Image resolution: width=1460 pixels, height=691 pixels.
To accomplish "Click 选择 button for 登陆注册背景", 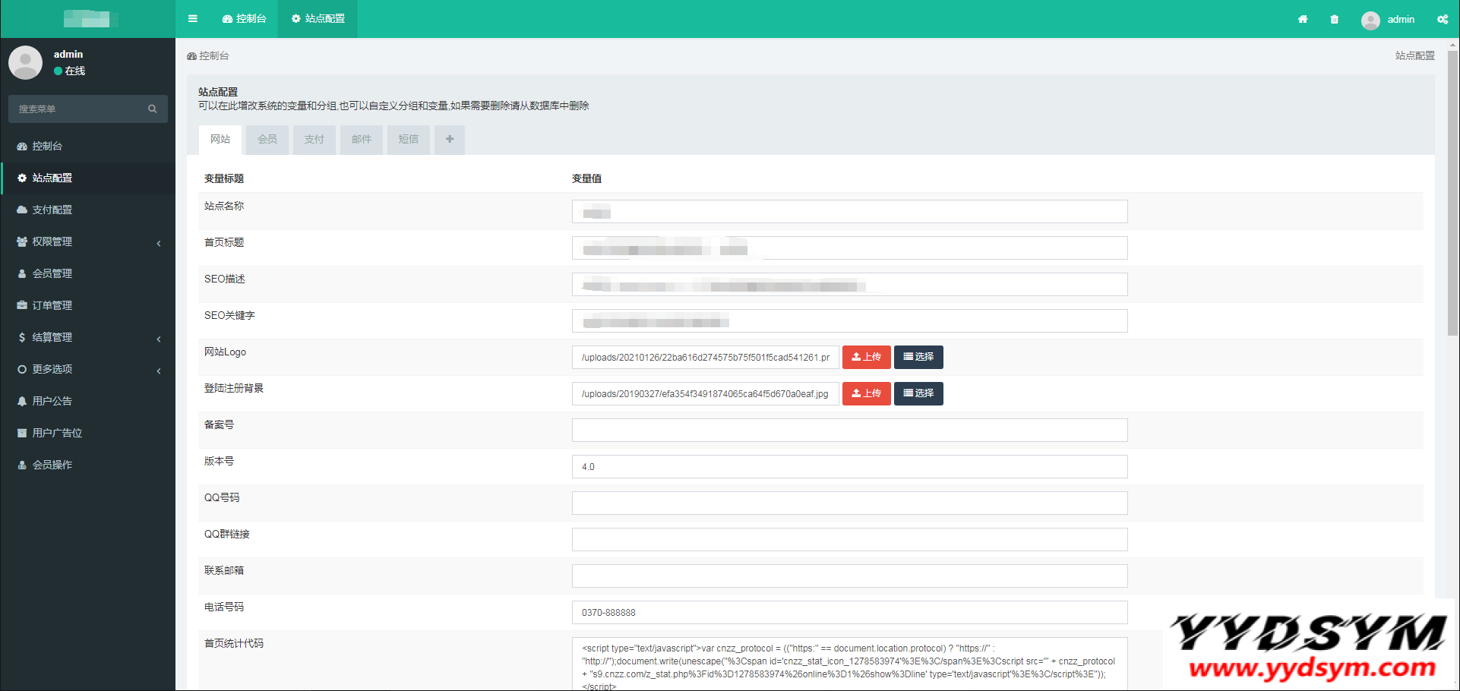I will (x=918, y=393).
